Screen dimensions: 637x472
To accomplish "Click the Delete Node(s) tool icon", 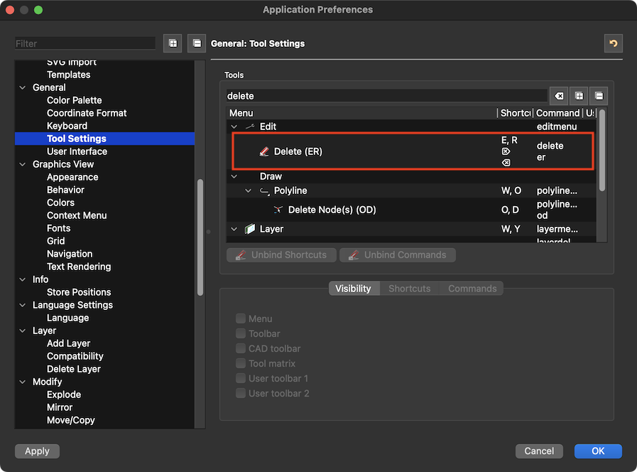I will [x=278, y=210].
